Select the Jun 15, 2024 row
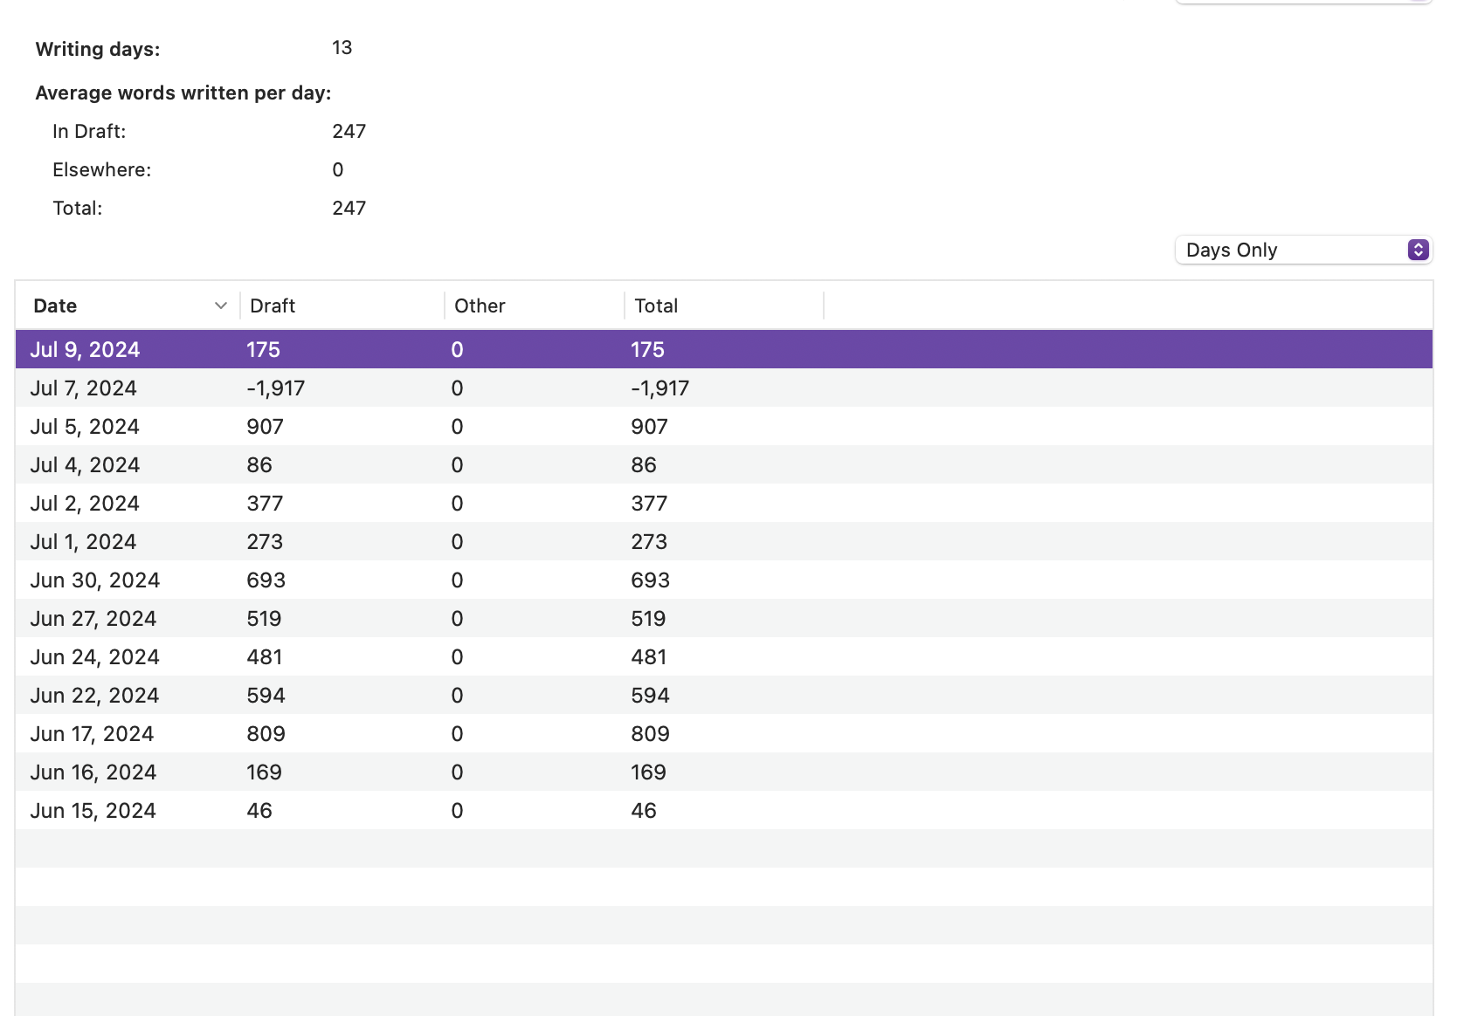1457x1016 pixels. [x=724, y=810]
